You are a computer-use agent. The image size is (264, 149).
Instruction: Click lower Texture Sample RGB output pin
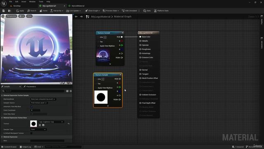pos(120,79)
